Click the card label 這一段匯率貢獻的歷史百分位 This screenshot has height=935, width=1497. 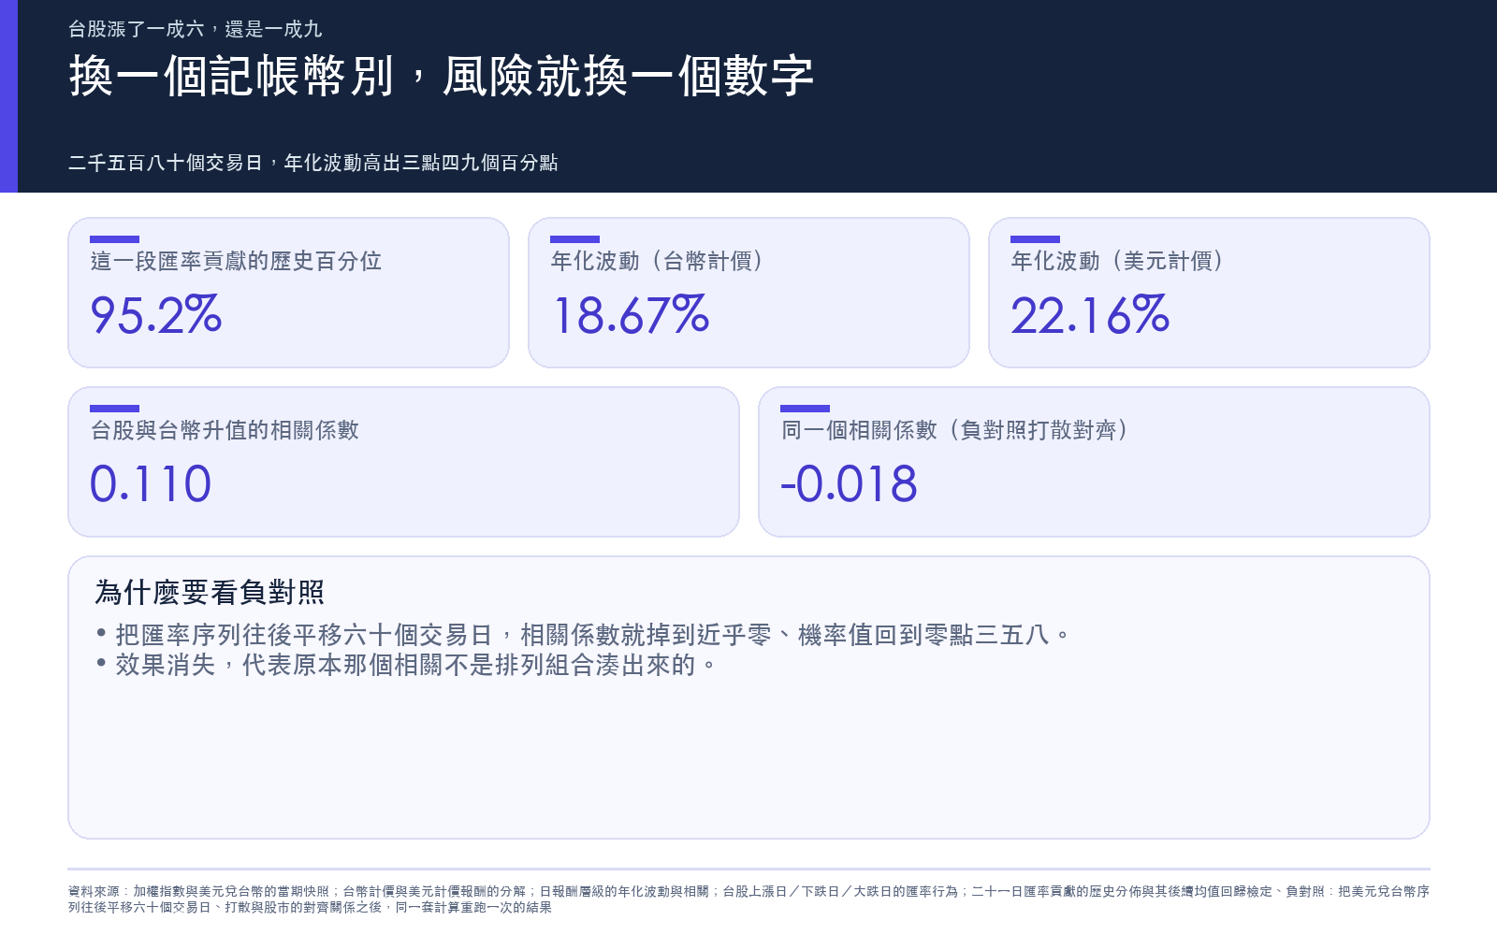pos(236,261)
